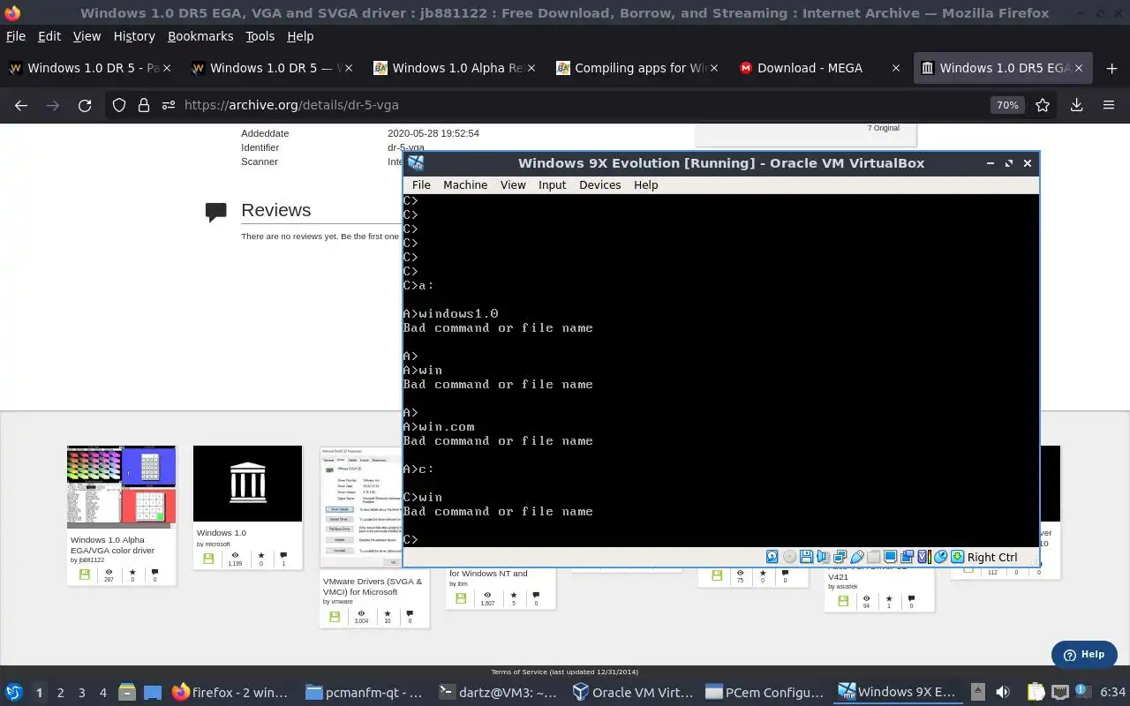The width and height of the screenshot is (1130, 706).
Task: Click the removable media eject tray icon
Action: (978, 692)
